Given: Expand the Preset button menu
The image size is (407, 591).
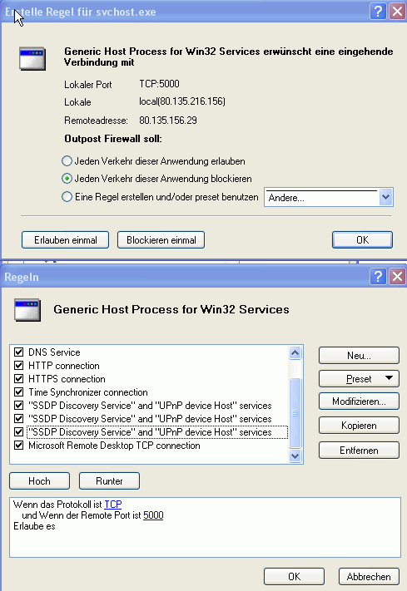Looking at the screenshot, I should tap(359, 379).
